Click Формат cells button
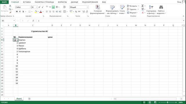This screenshot has width=186, height=104. (132, 13)
